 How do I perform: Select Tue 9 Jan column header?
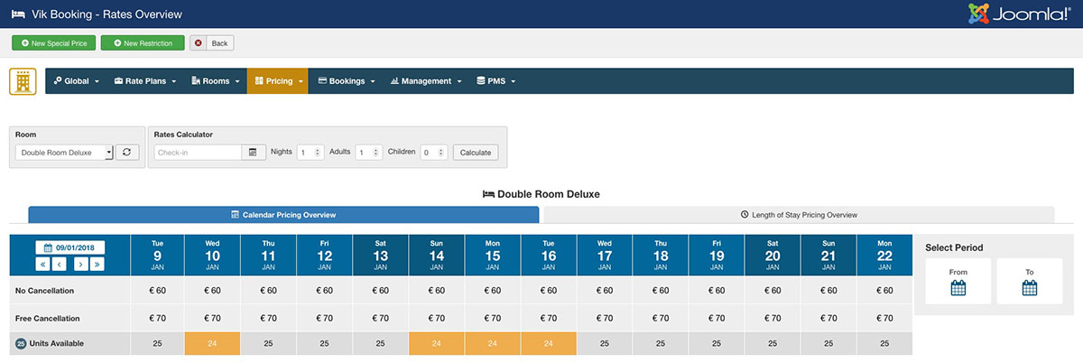(157, 255)
